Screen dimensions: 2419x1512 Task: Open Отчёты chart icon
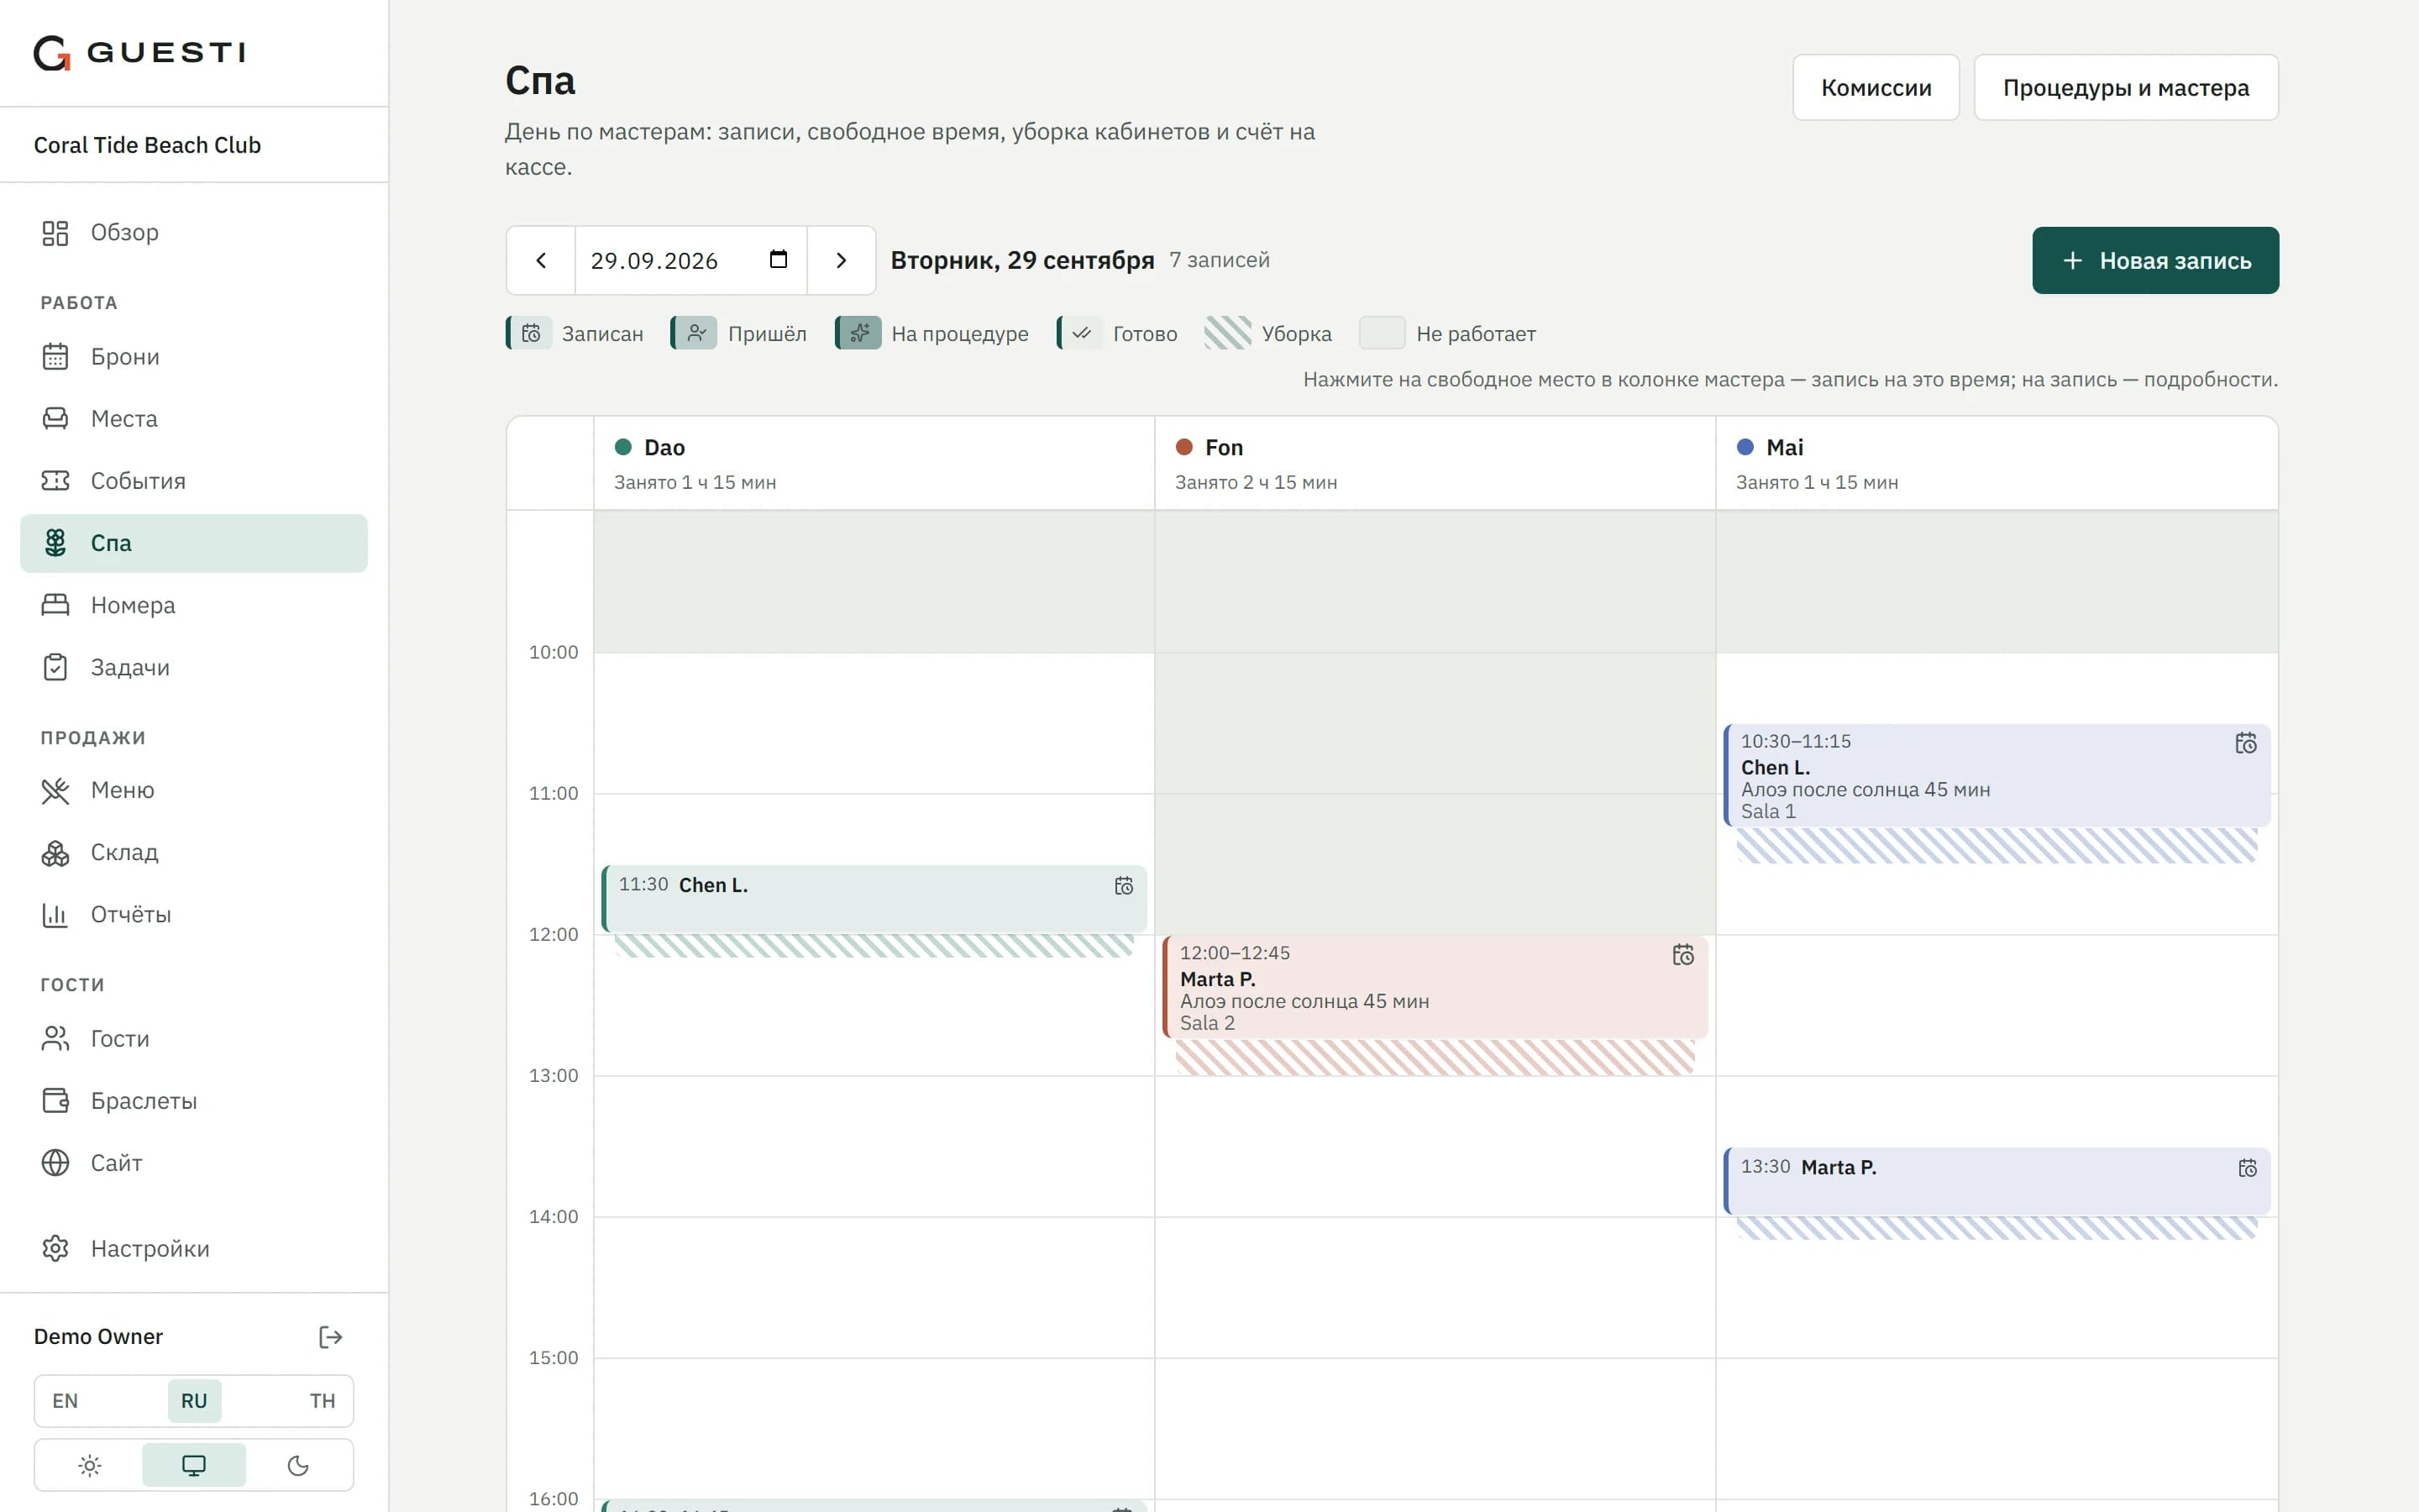pyautogui.click(x=55, y=915)
